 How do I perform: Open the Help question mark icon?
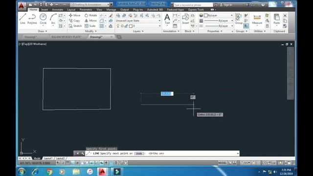pyautogui.click(x=263, y=4)
